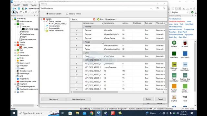
Task: Open History record in Project Browser
Action: pyautogui.click(x=25, y=63)
